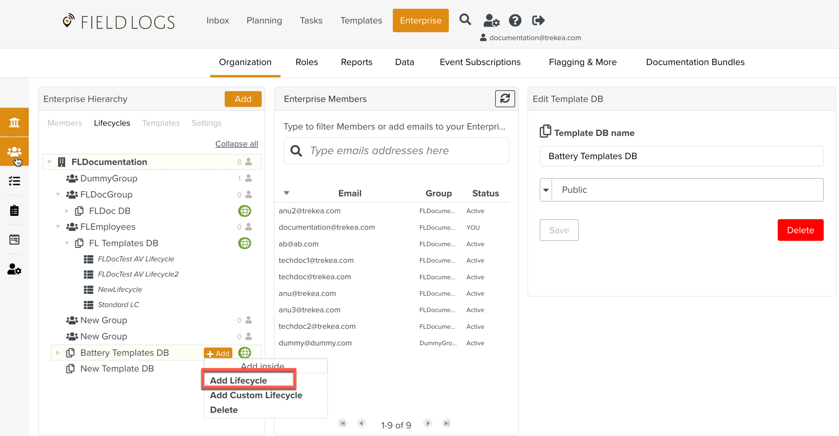Collapse the FLDocumentation tree node

(x=49, y=162)
